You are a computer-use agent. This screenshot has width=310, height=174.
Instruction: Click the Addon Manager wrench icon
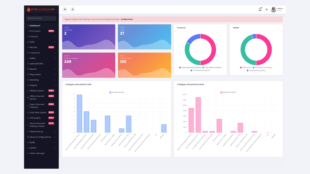coord(28,153)
